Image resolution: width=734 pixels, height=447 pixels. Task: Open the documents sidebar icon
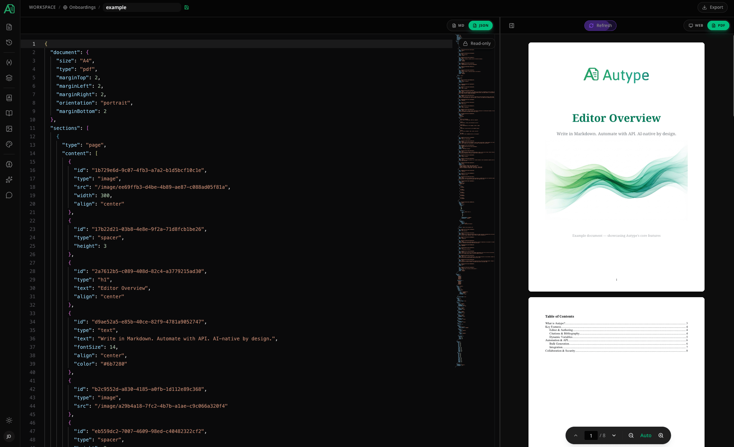pyautogui.click(x=9, y=27)
